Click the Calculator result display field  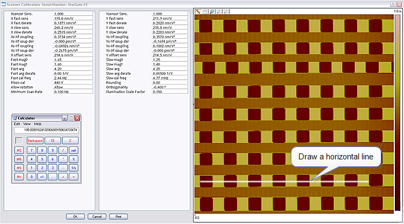pyautogui.click(x=46, y=130)
